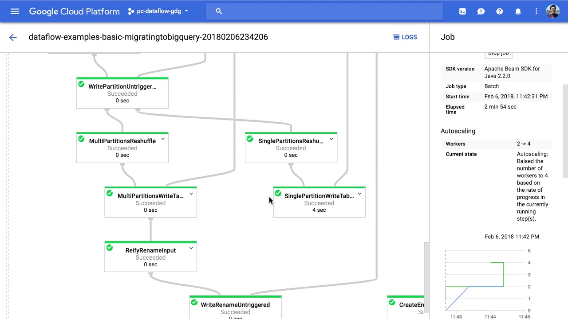568x319 pixels.
Task: Click the Autoscaling section heading
Action: pos(458,131)
